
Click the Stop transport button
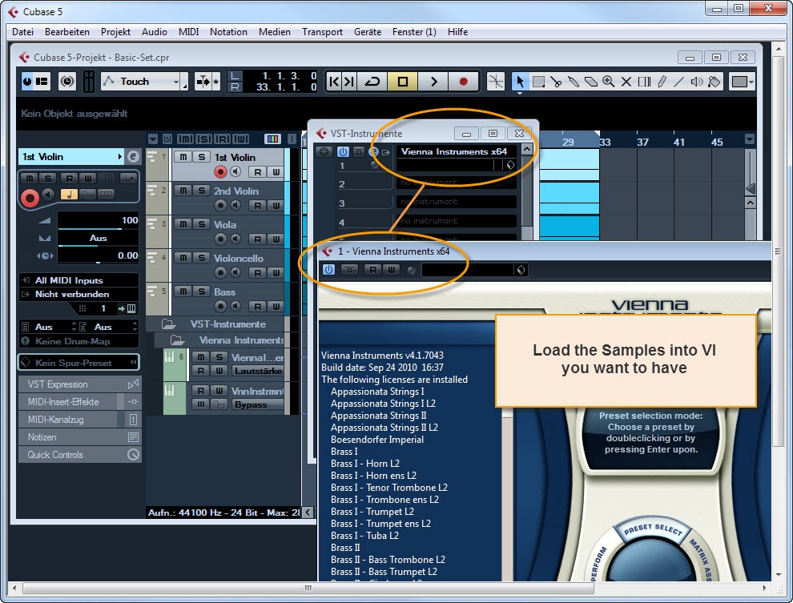(x=403, y=82)
